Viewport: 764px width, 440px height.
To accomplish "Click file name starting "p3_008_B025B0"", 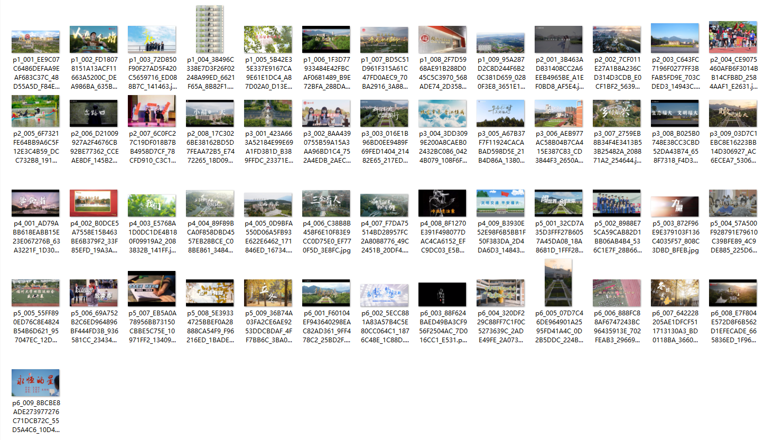I will 675,147.
